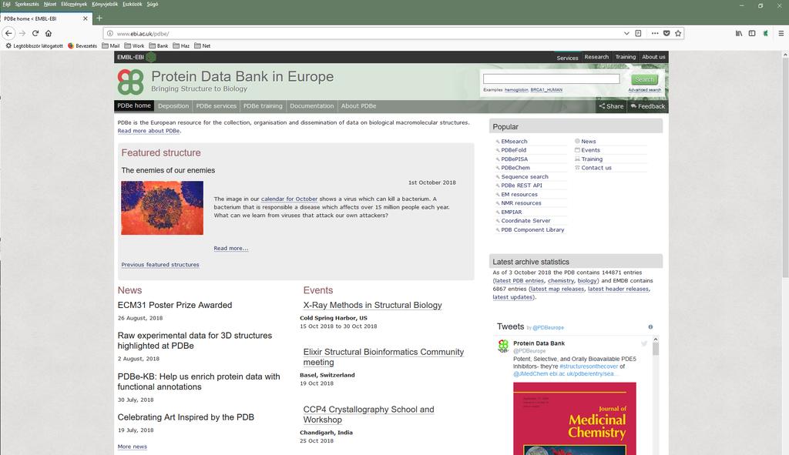Open the Szerkesztés menu
The image size is (789, 455).
click(27, 4)
